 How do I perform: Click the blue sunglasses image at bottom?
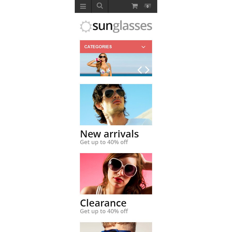click(x=116, y=227)
